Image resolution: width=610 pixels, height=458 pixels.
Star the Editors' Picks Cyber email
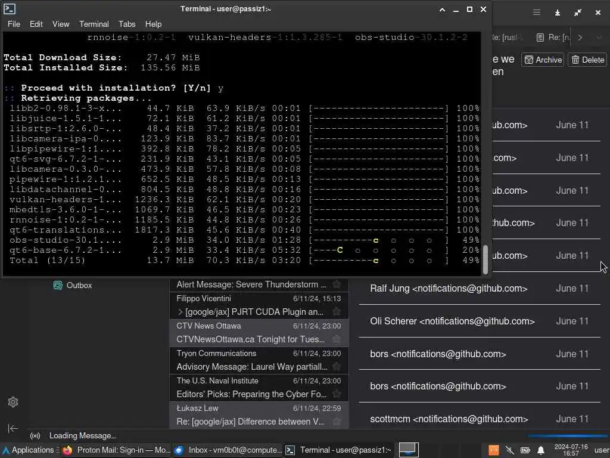[x=337, y=394]
